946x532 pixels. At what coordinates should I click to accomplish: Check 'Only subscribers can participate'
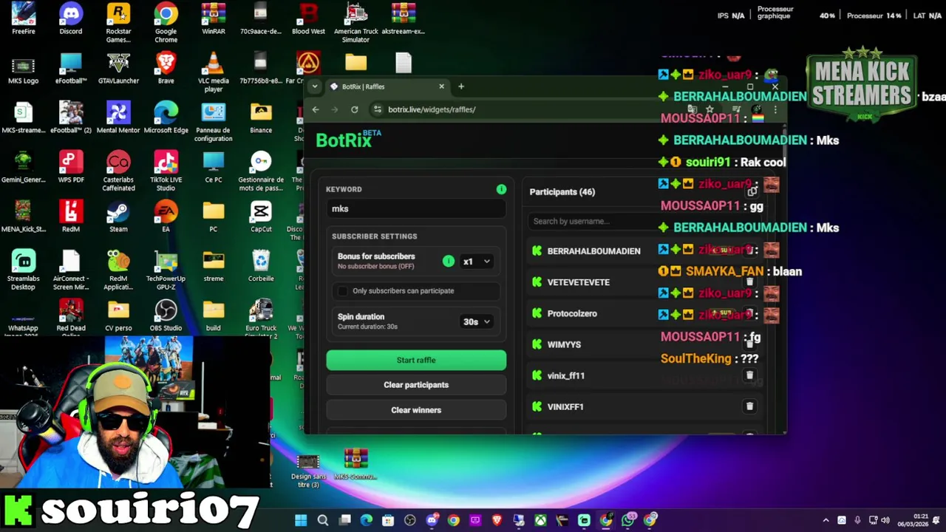(343, 291)
